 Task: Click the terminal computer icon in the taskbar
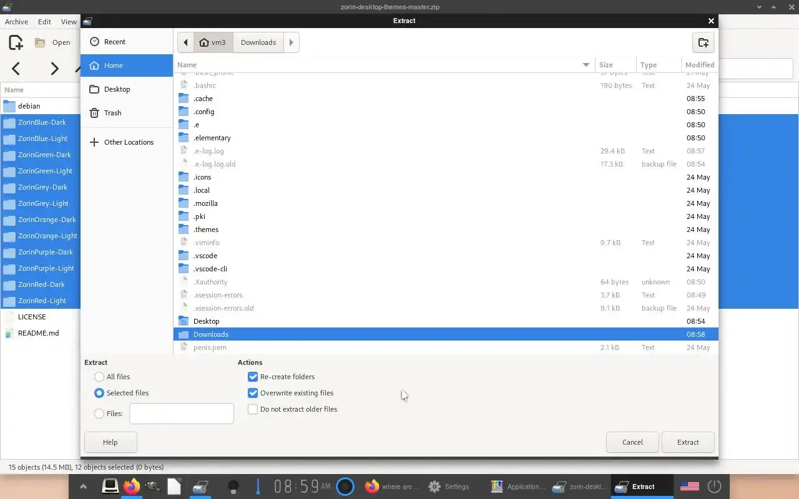tap(110, 486)
